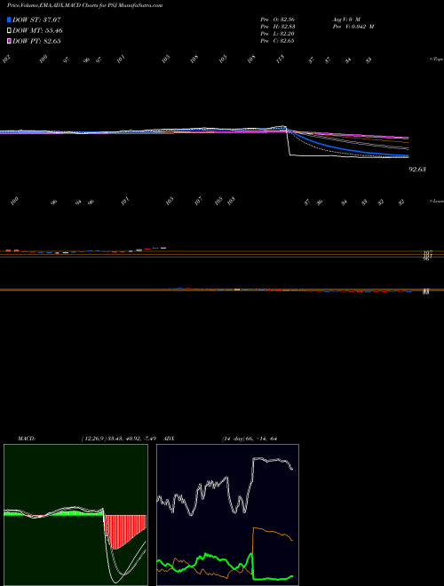Click the white DOW MT legend swatch
This screenshot has width=444, height=586.
point(9,30)
